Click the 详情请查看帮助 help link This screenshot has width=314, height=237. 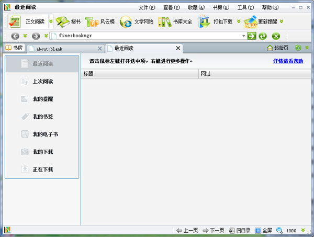point(288,61)
